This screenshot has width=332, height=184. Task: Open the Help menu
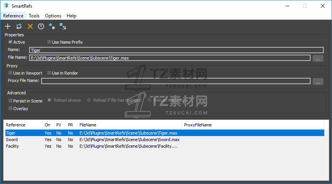coord(71,16)
